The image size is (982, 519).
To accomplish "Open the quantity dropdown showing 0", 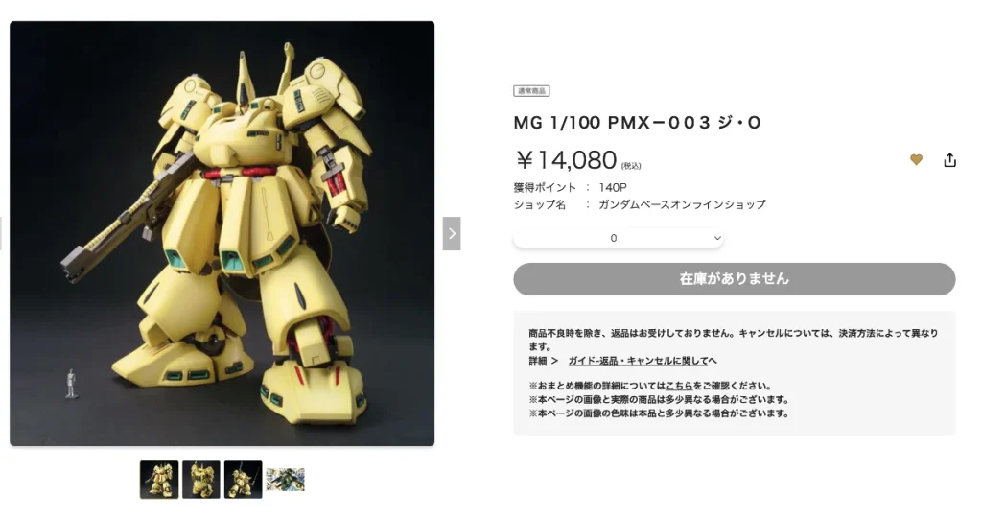I will coord(619,238).
